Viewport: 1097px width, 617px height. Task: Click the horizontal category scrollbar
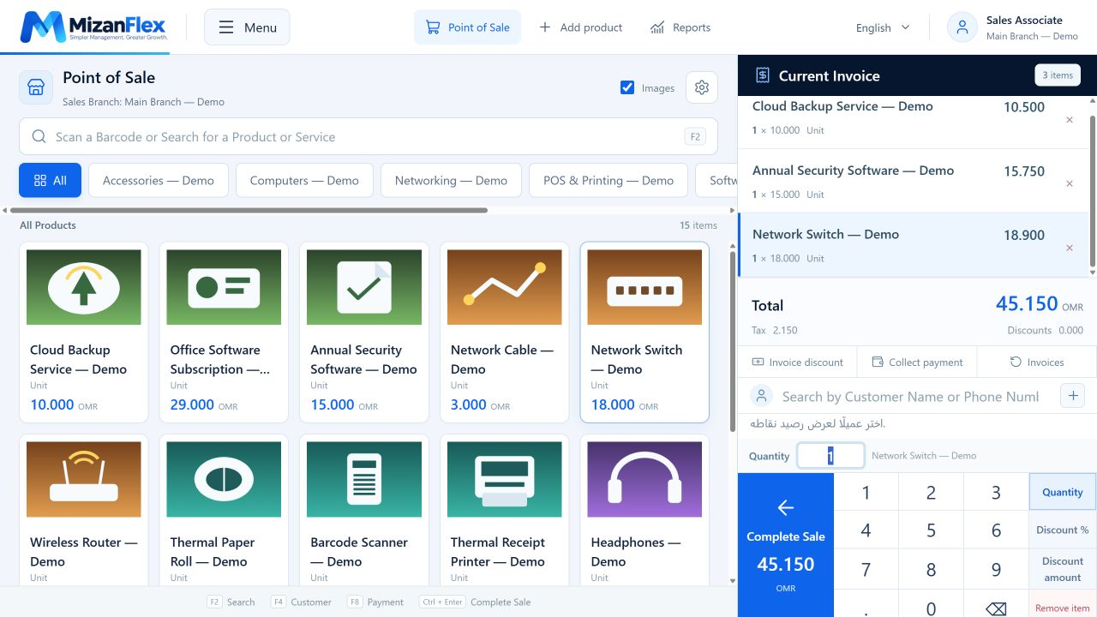point(249,210)
